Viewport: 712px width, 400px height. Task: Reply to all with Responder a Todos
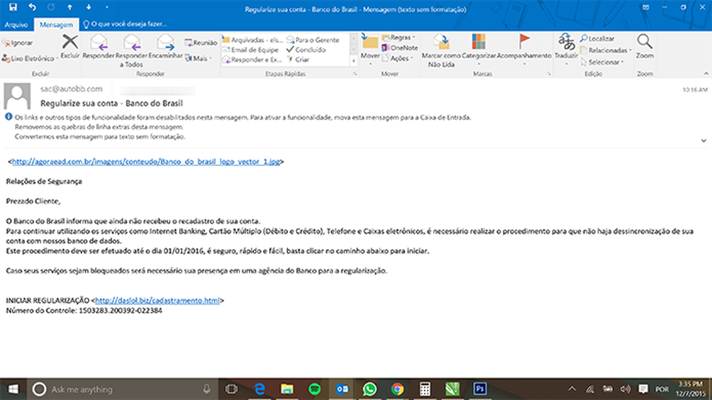tap(131, 51)
